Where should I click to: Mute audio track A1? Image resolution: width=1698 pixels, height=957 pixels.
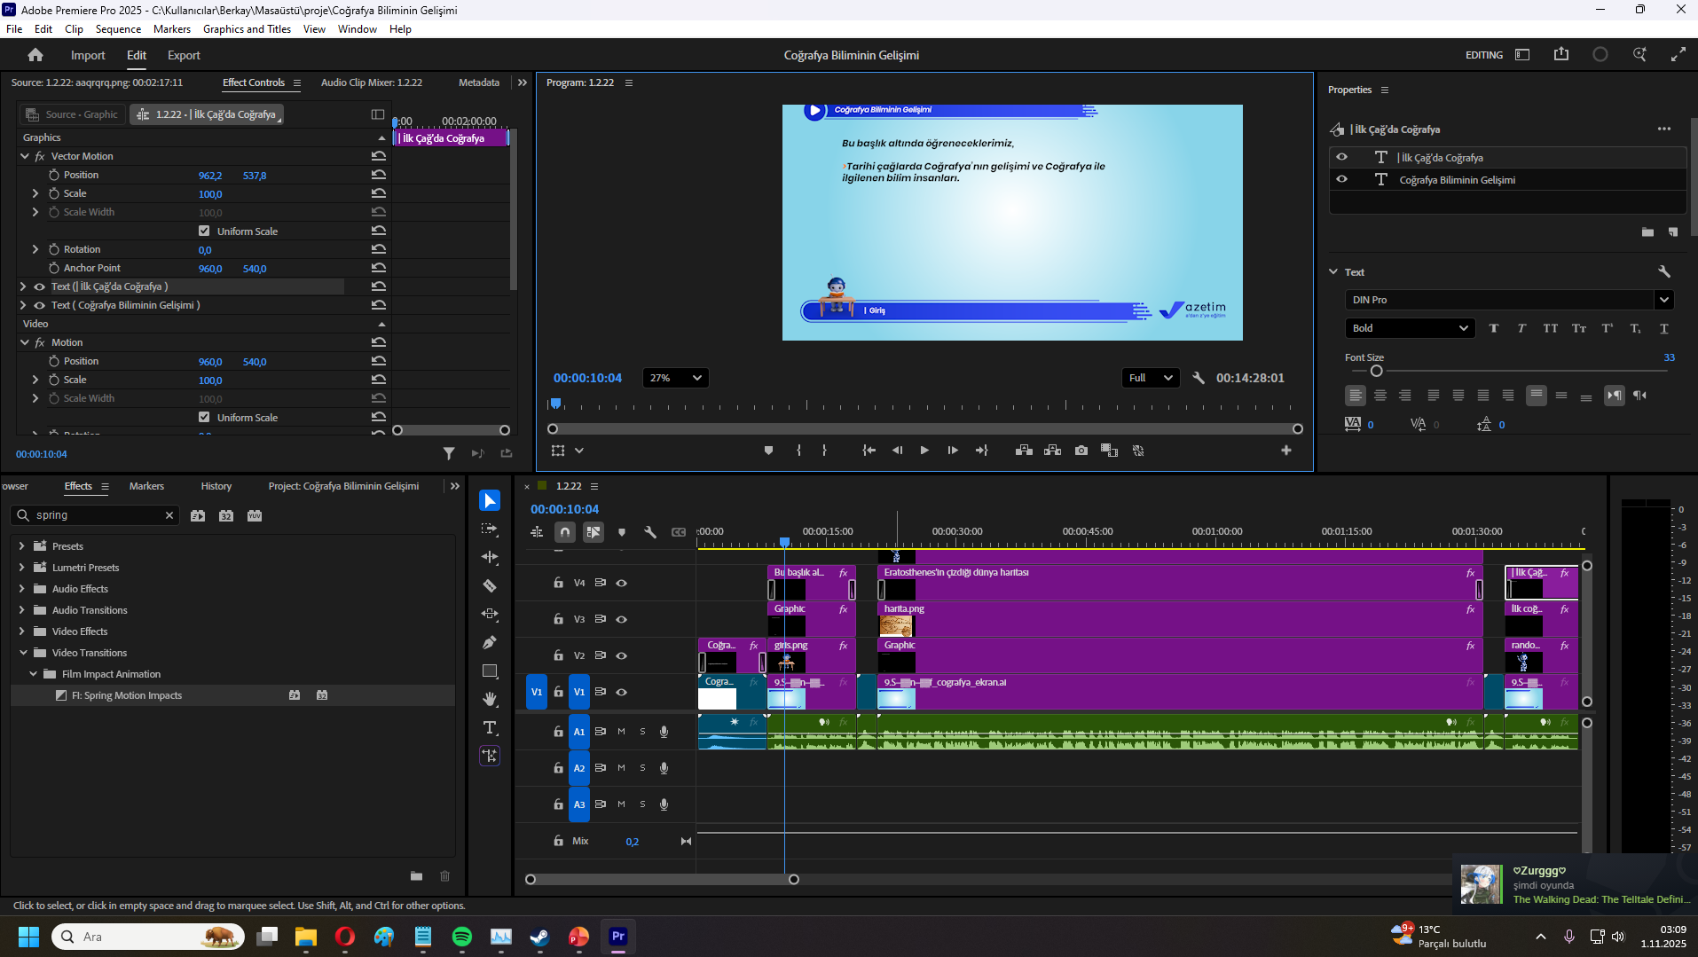[x=621, y=732]
